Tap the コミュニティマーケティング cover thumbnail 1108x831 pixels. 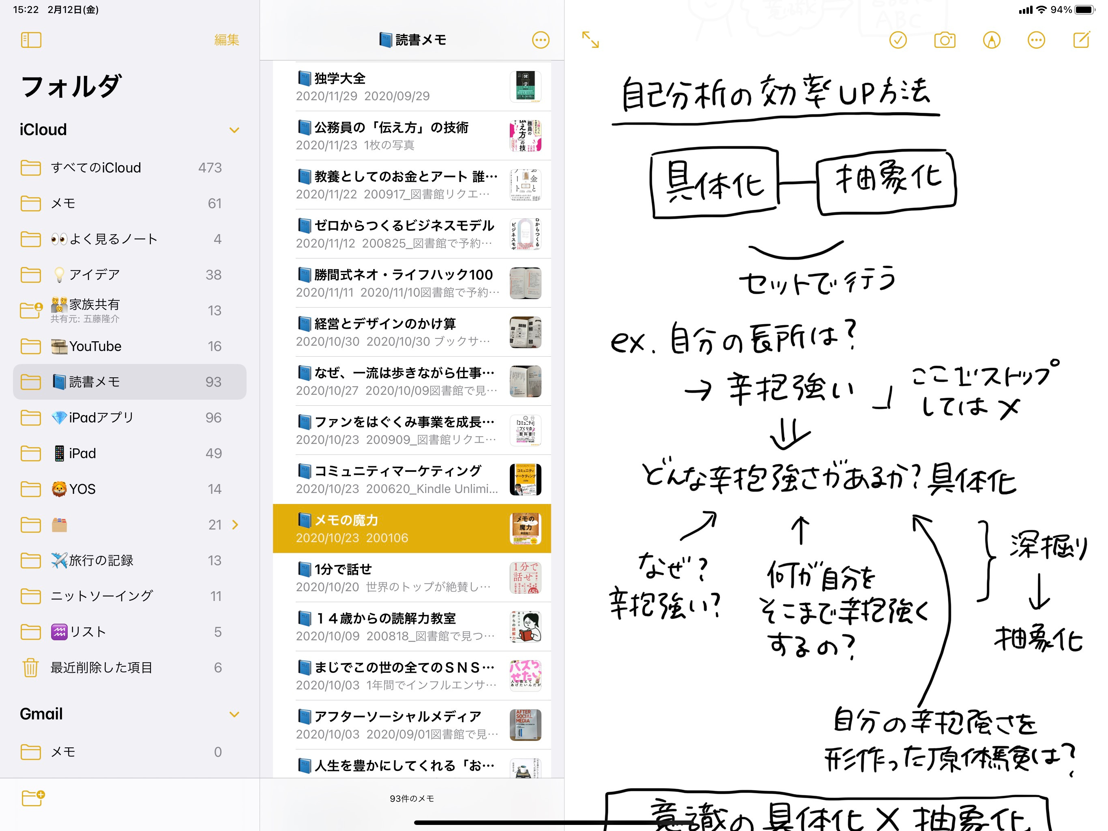coord(526,480)
